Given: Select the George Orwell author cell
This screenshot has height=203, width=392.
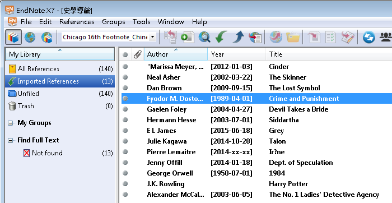Looking at the screenshot, I should (170, 173).
